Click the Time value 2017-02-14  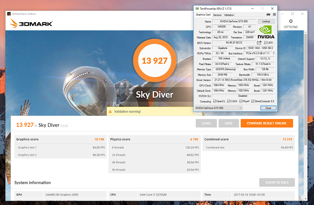pos(249,195)
